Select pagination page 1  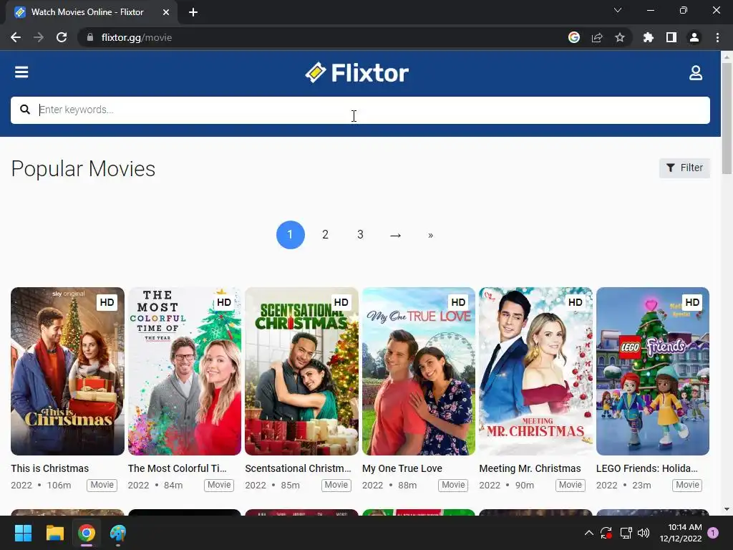291,235
